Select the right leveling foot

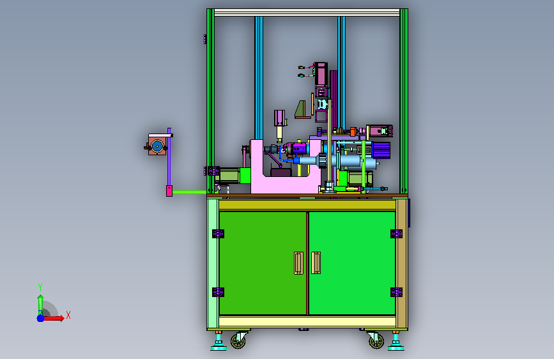coord(396,341)
